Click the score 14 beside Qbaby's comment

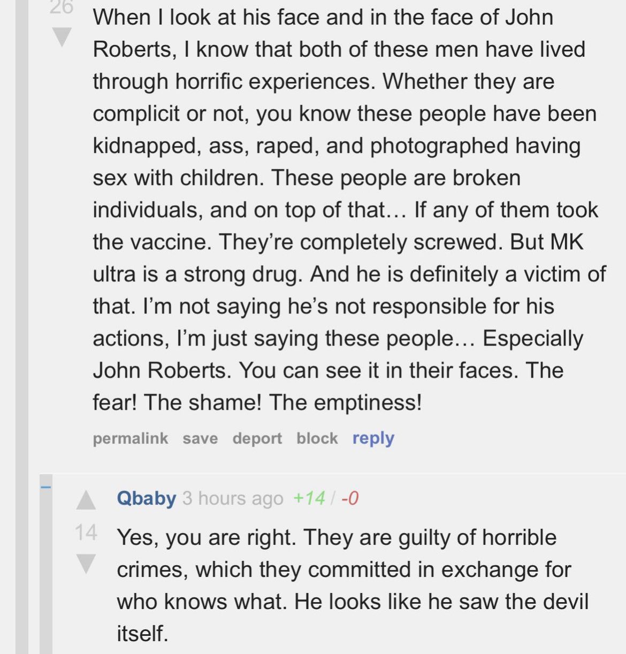point(86,533)
